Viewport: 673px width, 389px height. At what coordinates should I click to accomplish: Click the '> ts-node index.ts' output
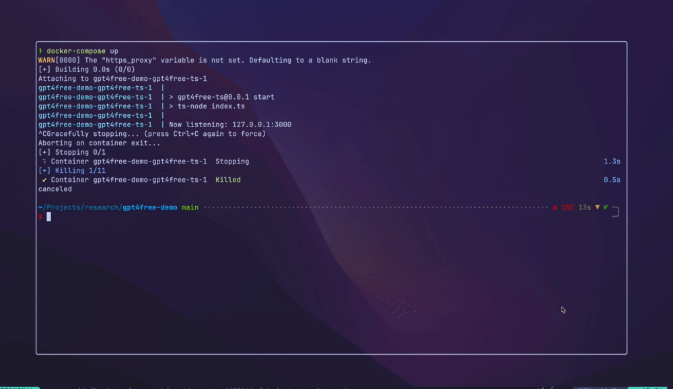tap(207, 106)
